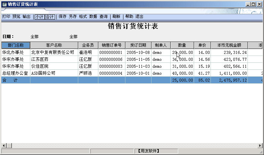The image size is (264, 155).
Task: Select amount 423,076.77
Action: tap(229, 59)
